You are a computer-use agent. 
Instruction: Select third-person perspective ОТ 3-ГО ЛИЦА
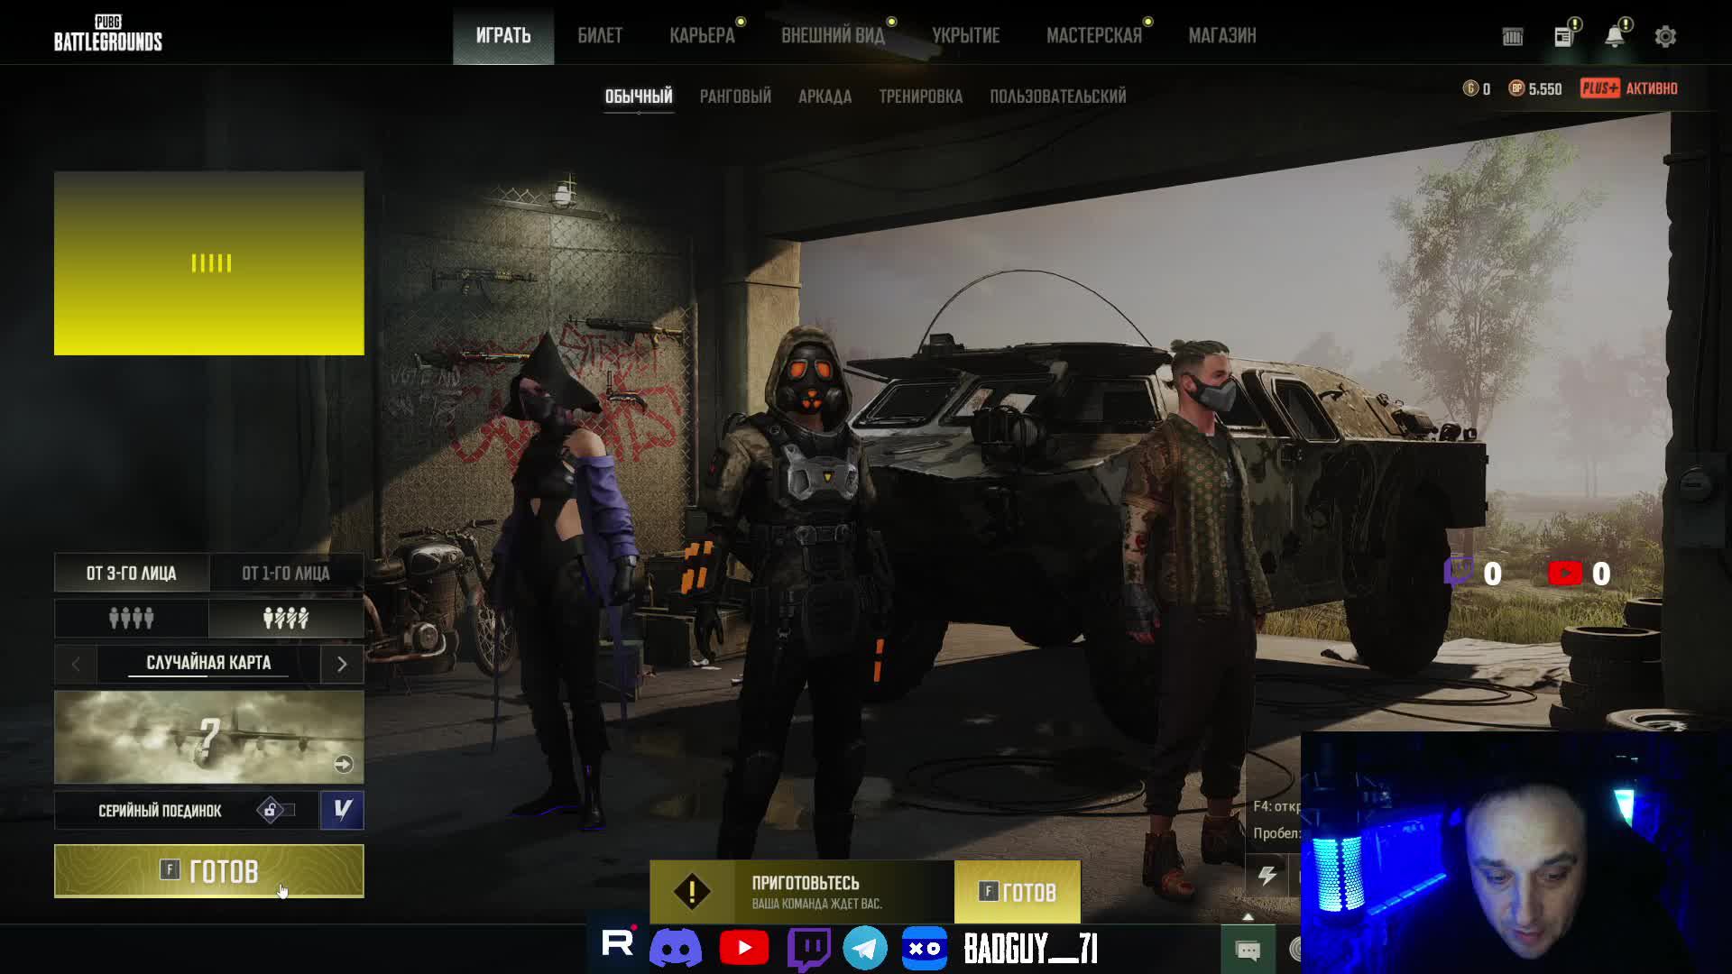coord(132,574)
